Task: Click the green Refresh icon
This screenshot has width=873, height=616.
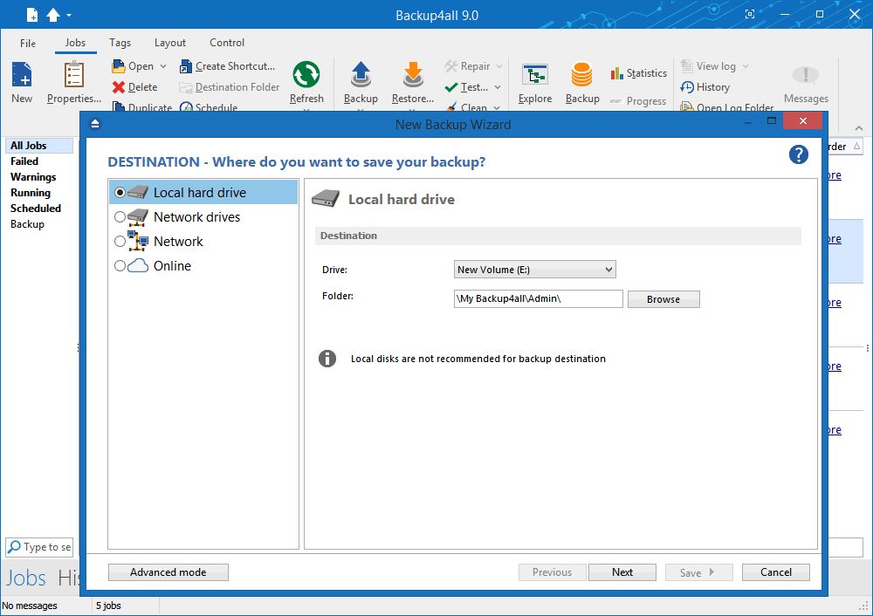Action: pyautogui.click(x=306, y=74)
